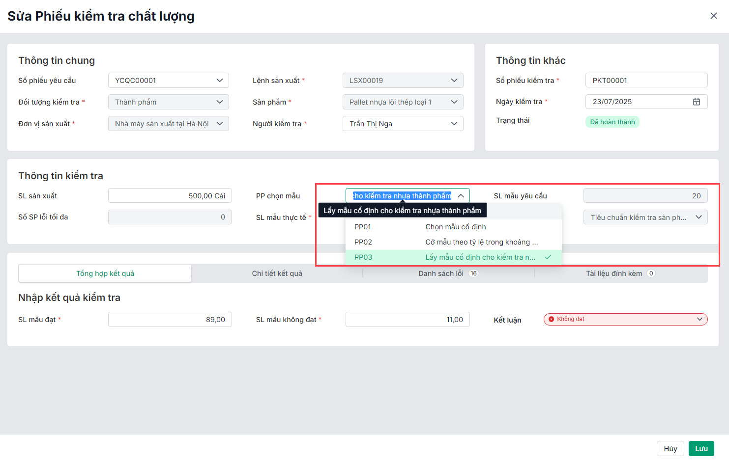The image size is (729, 462).
Task: Click the SL mẫu đạt input field
Action: (x=170, y=320)
